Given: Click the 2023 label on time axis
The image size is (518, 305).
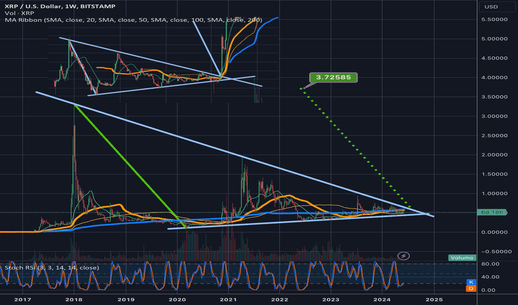Looking at the screenshot, I should tap(331, 299).
